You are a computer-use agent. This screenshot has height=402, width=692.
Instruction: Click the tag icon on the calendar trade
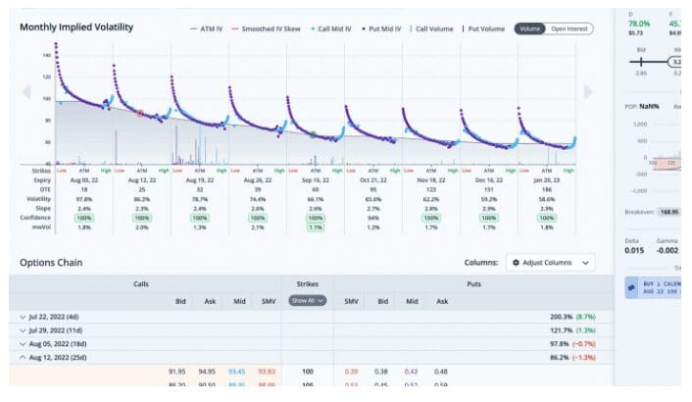(633, 289)
